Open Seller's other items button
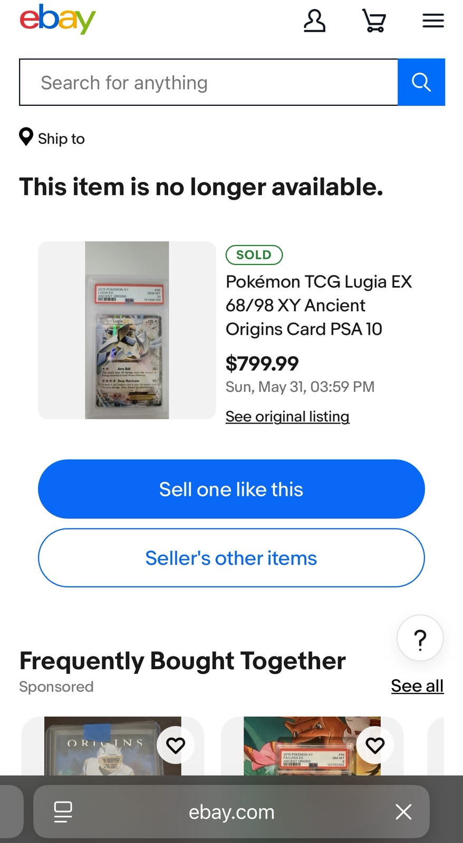This screenshot has width=463, height=843. (231, 558)
